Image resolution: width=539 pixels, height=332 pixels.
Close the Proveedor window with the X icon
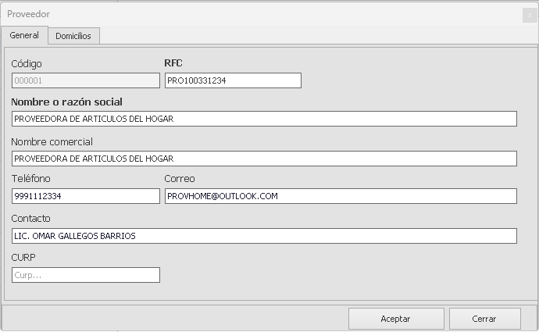pyautogui.click(x=528, y=15)
